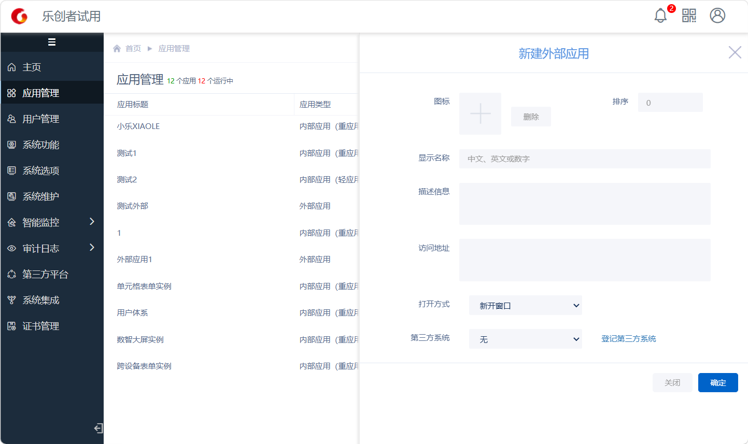Open the user account avatar icon
The image size is (748, 444).
[717, 16]
